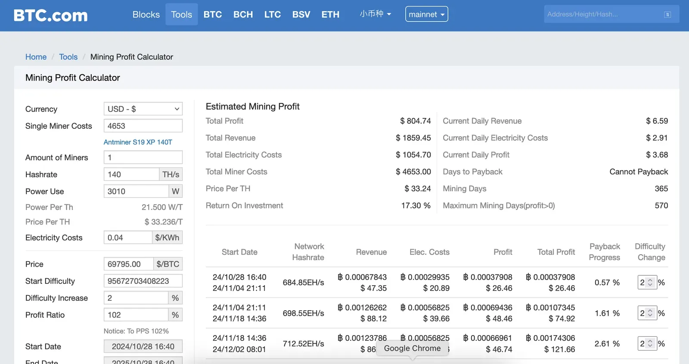Screen dimensions: 689x364
Task: Open the mainnet network dropdown
Action: tap(426, 14)
